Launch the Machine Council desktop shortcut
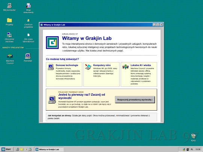 coord(10,59)
